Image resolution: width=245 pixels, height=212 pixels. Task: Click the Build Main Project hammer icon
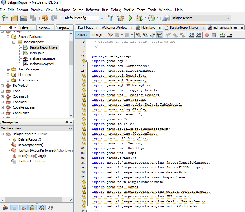[x=111, y=18]
